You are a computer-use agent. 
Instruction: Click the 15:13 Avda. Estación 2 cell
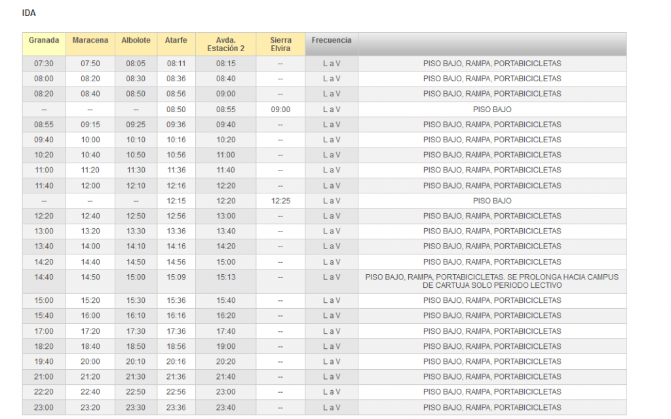225,277
